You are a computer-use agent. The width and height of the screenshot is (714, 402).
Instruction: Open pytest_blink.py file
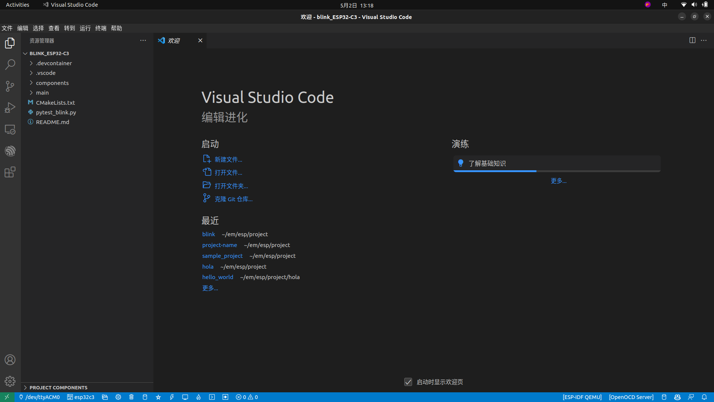click(87, 112)
